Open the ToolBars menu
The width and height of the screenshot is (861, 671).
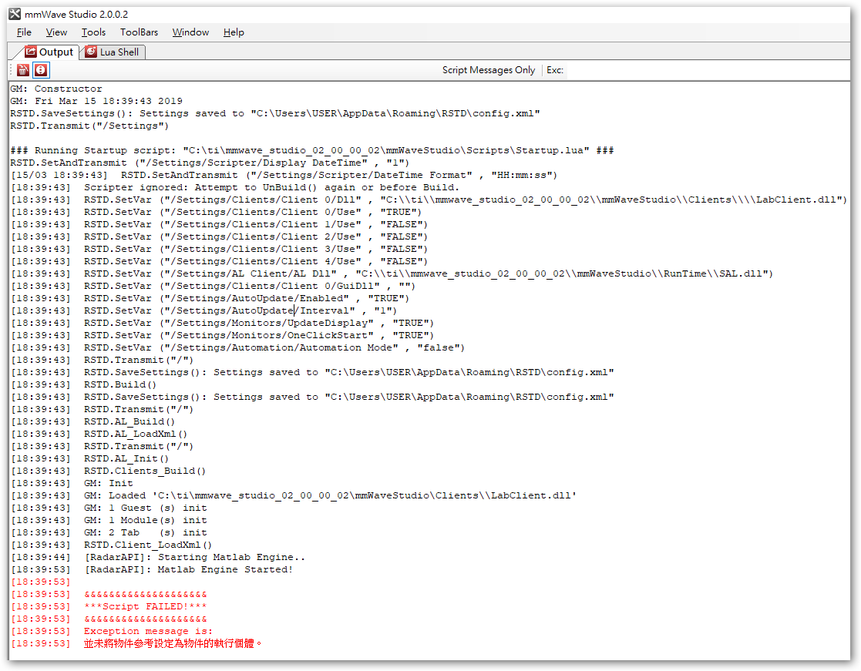click(139, 32)
